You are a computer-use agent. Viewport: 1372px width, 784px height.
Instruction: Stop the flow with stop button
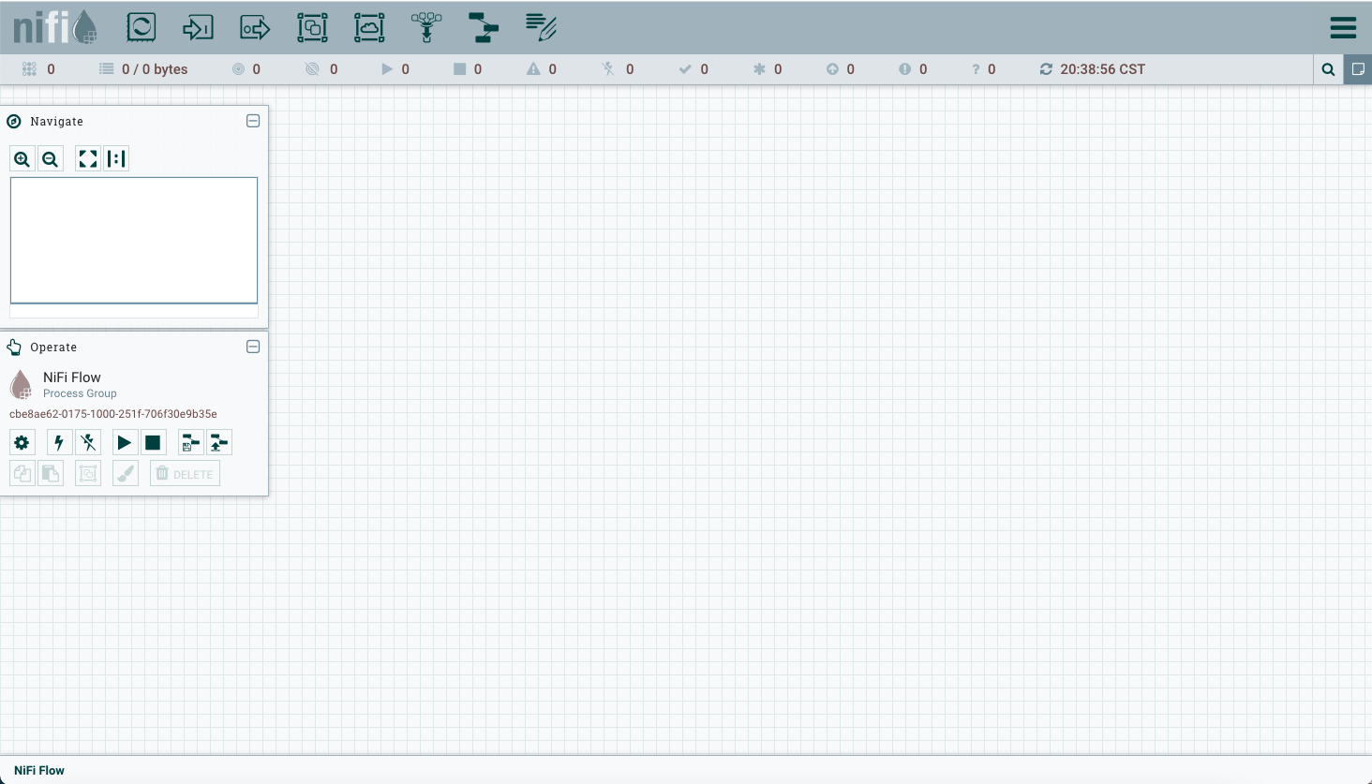[154, 442]
